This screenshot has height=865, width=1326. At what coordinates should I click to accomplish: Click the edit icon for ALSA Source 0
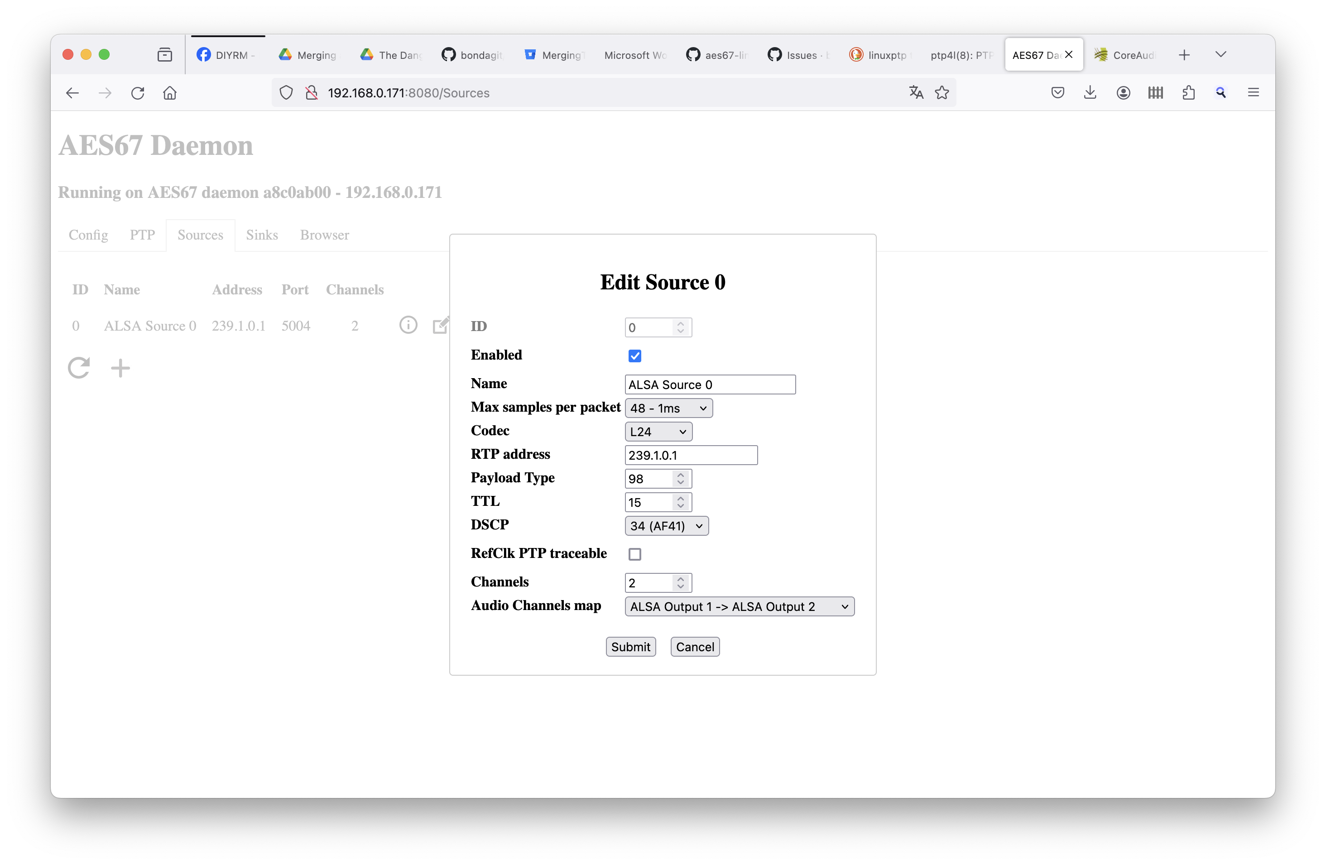441,325
